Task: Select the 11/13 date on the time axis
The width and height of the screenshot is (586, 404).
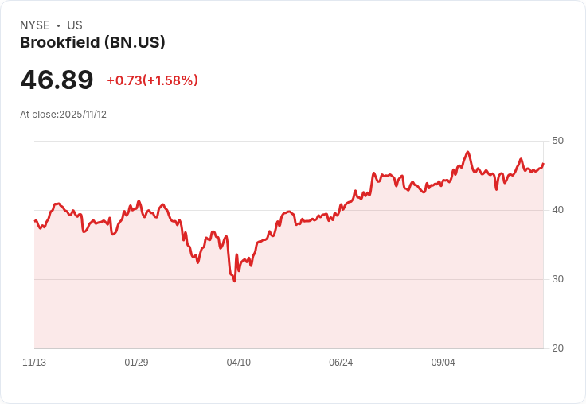Action: click(34, 363)
